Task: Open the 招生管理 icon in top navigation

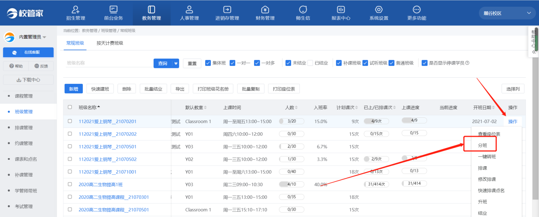Action: click(75, 9)
